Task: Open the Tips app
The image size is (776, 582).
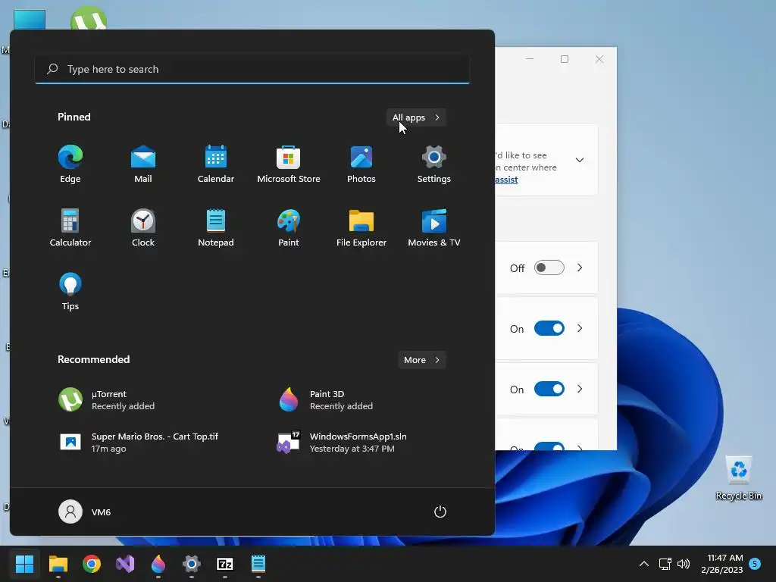Action: click(x=70, y=292)
